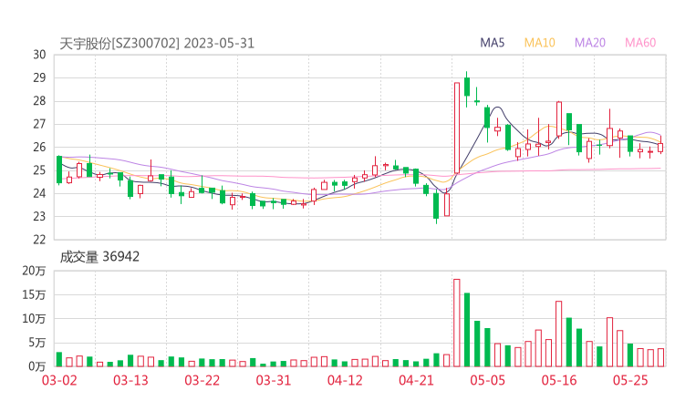Click the chart title 天宇股份[SZ300702] 2023-05-31
Viewport: 675px width, 401px height.
coord(157,43)
